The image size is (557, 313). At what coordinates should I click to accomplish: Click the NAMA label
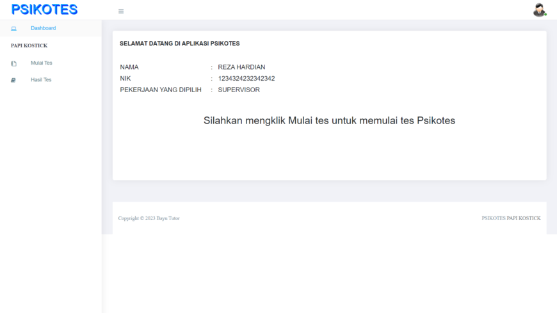tap(129, 67)
